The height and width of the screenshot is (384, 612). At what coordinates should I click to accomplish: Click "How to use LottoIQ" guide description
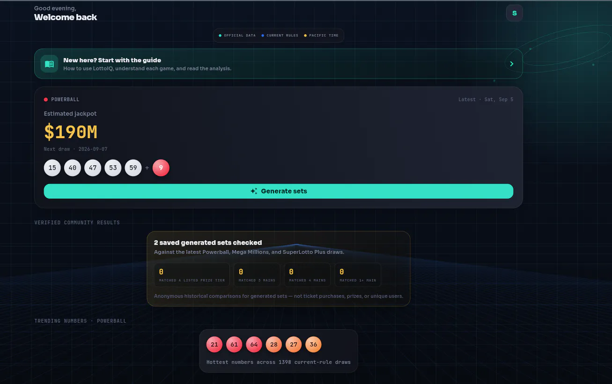tap(147, 68)
